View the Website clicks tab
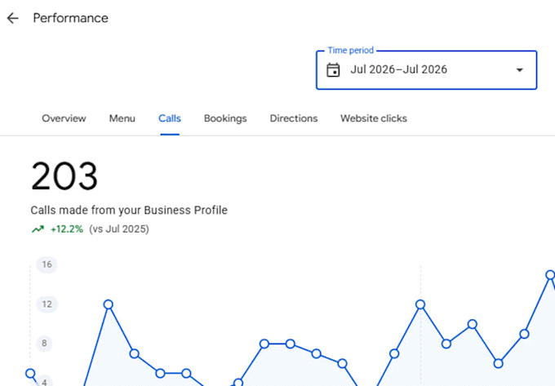 coord(374,118)
